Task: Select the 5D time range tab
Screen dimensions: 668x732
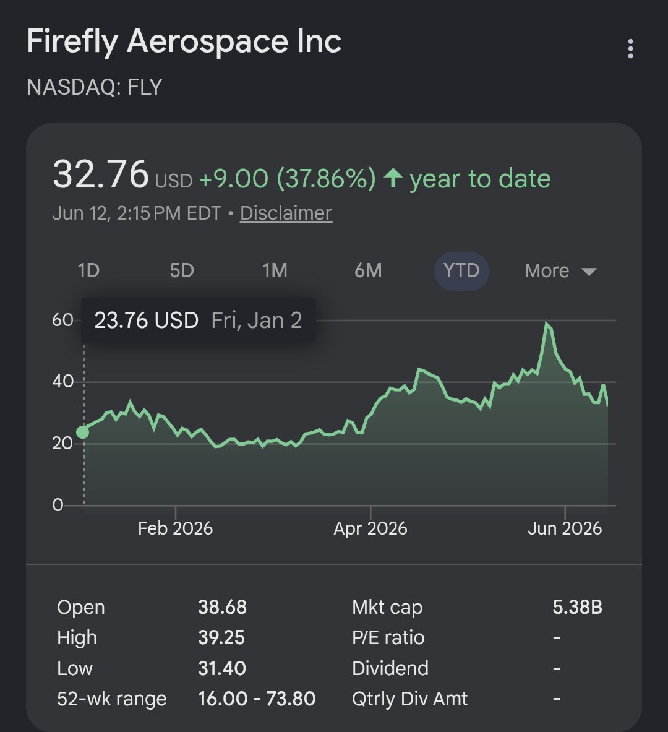Action: click(x=182, y=271)
